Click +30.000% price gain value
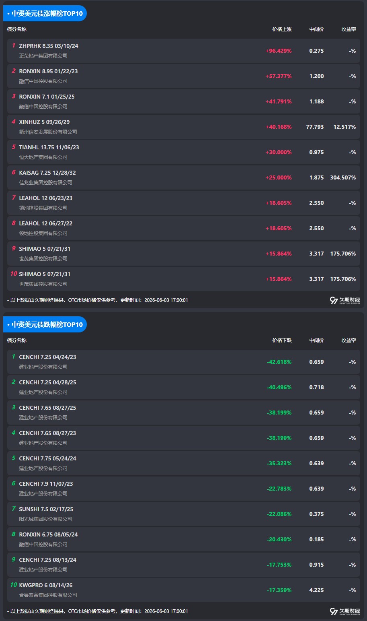Screen dimensions: 367x621 (x=279, y=152)
